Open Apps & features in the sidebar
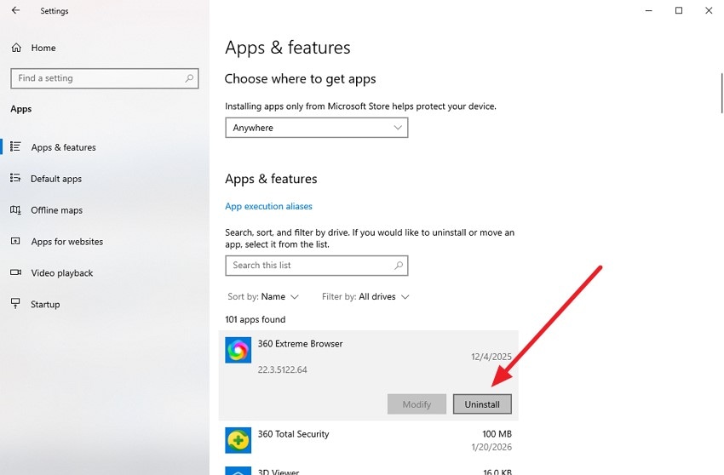This screenshot has height=475, width=724. tap(63, 147)
